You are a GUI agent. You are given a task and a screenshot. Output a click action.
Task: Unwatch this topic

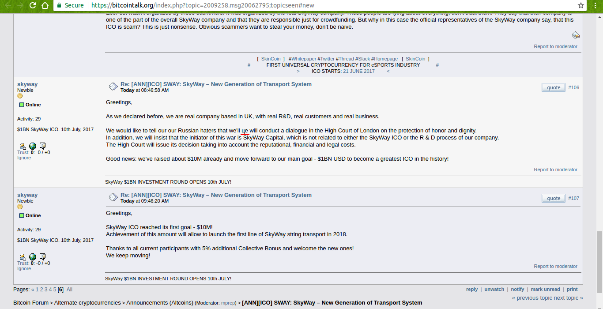click(x=494, y=289)
